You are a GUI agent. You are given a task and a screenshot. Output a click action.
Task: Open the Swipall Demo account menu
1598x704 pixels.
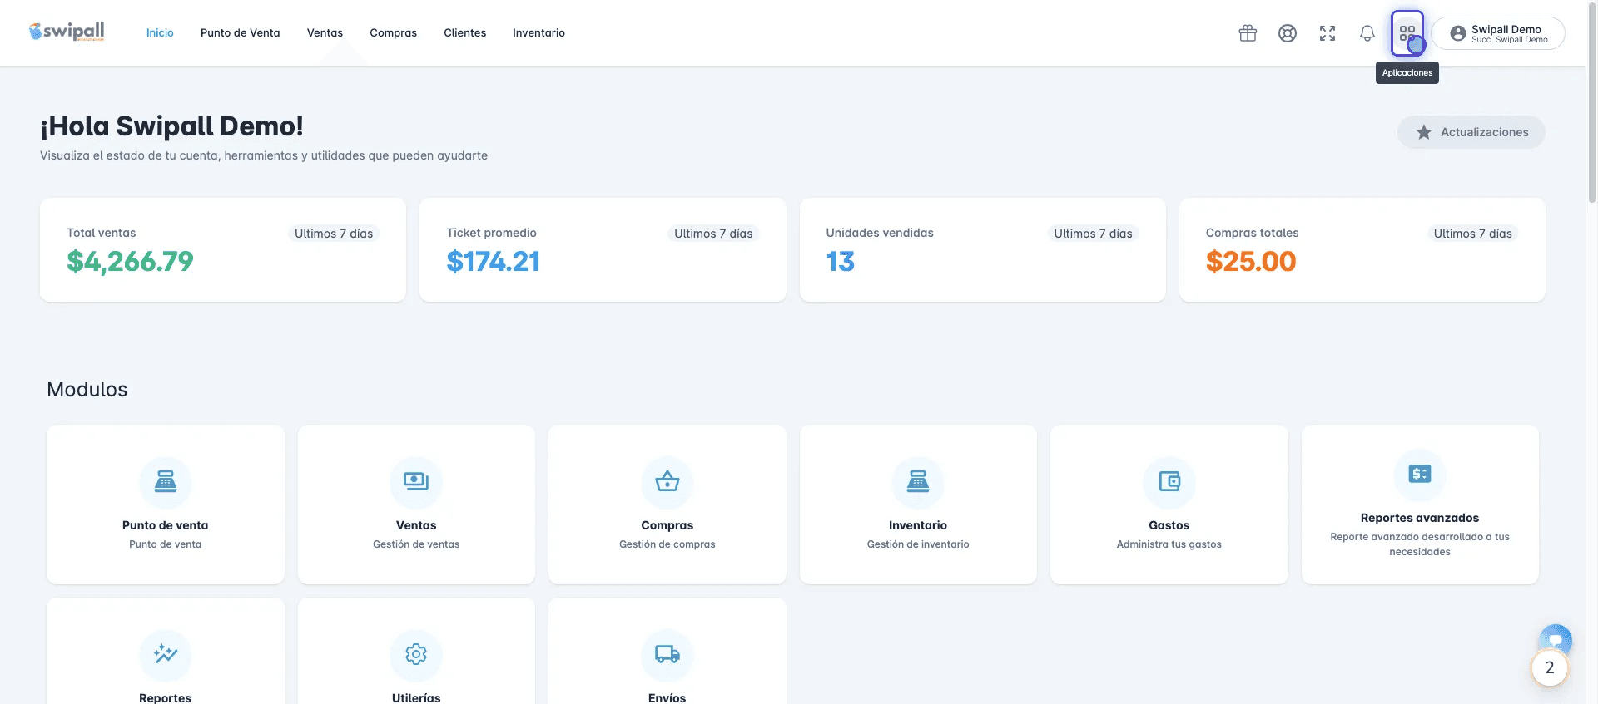click(x=1498, y=33)
